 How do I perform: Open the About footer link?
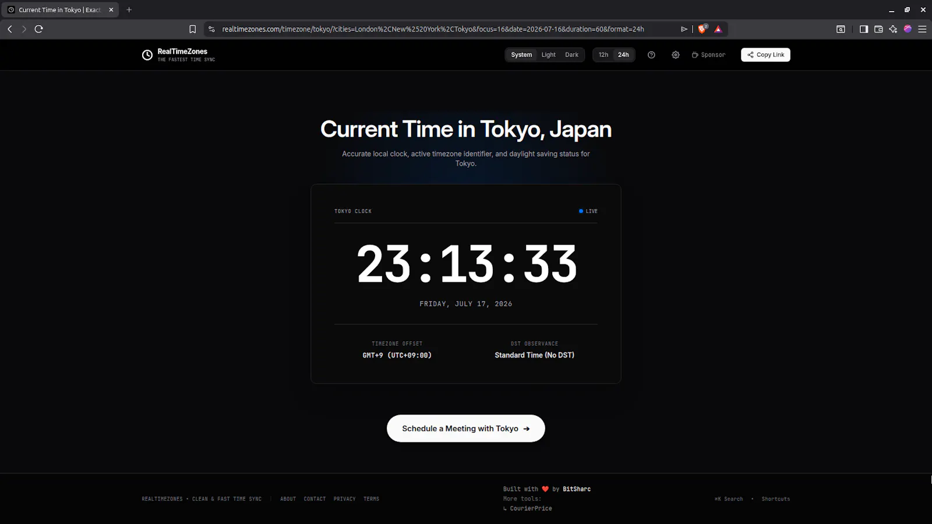288,499
